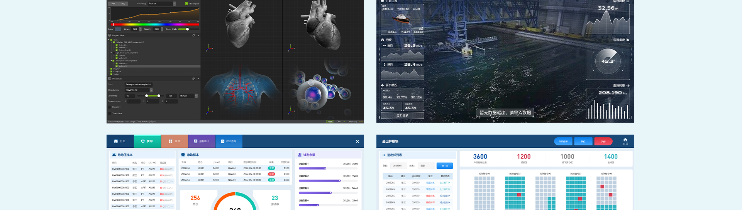Click the 急停停用 button
742x210 pixels.
(563, 141)
